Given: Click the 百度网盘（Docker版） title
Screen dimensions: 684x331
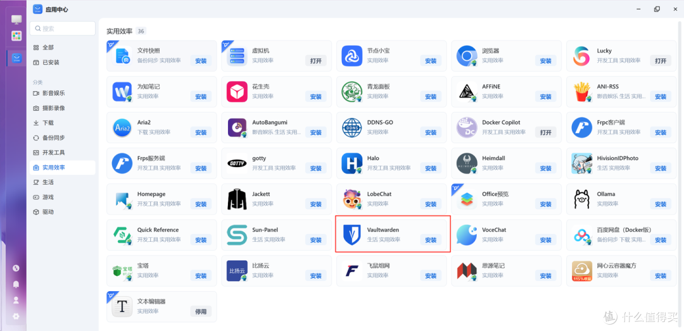Looking at the screenshot, I should coord(624,230).
